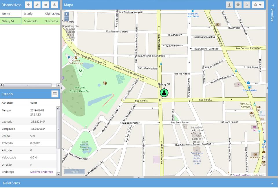Click the Parque Chico Mendes map label
The width and height of the screenshot is (278, 188).
click(x=79, y=89)
